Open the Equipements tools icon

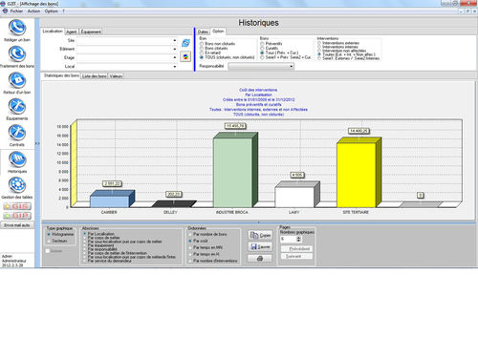17,107
